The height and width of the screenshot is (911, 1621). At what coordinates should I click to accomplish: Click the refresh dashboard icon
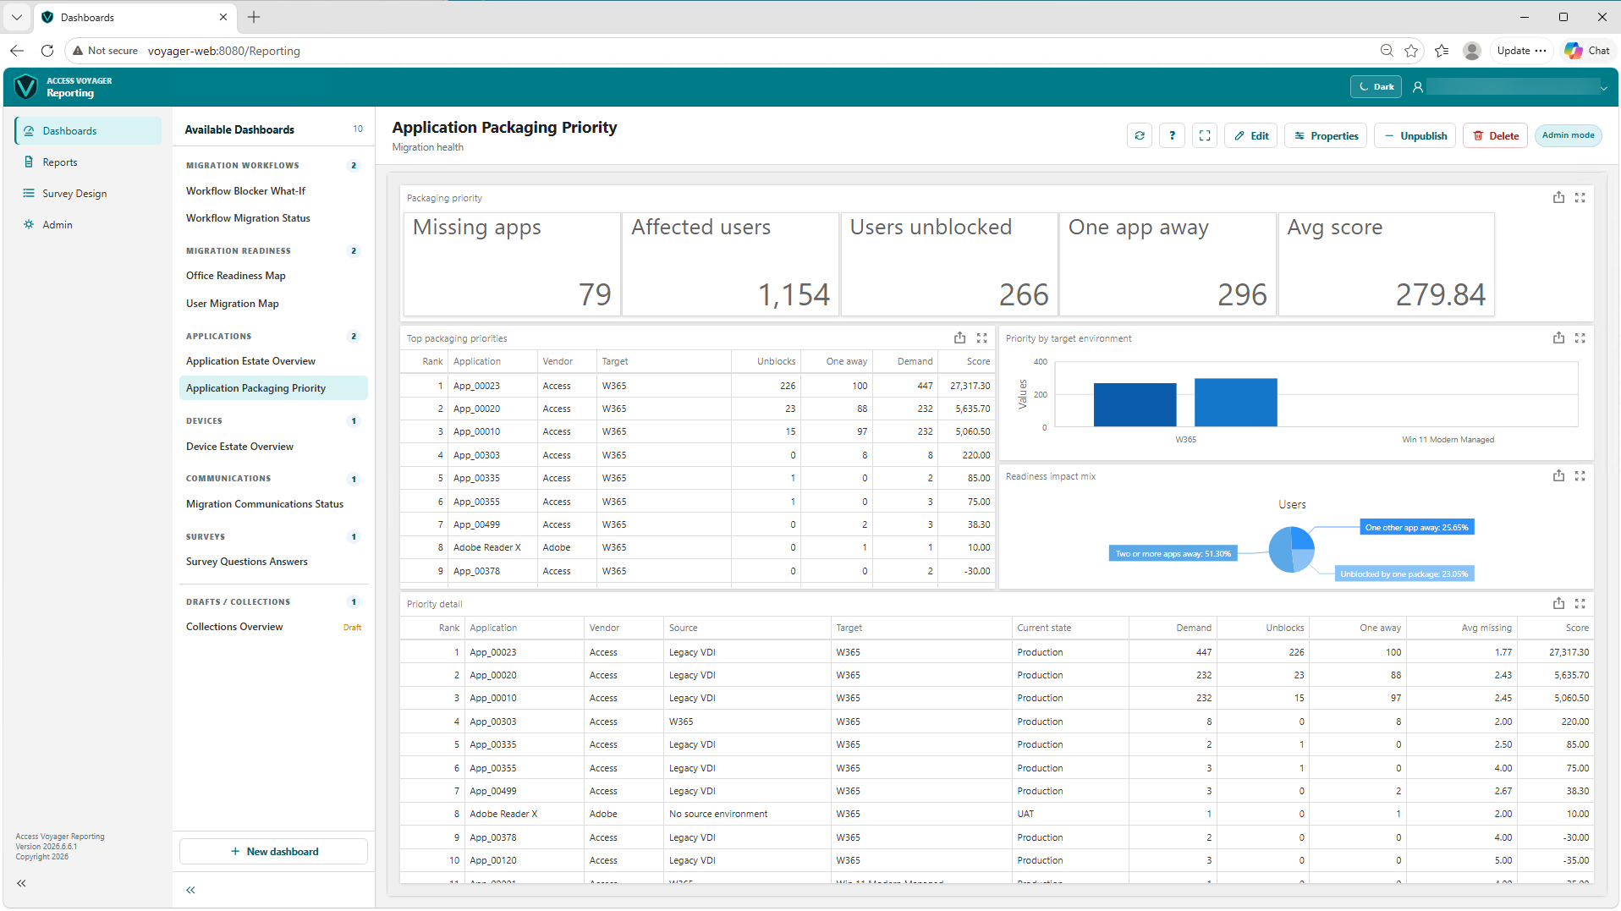coord(1140,135)
